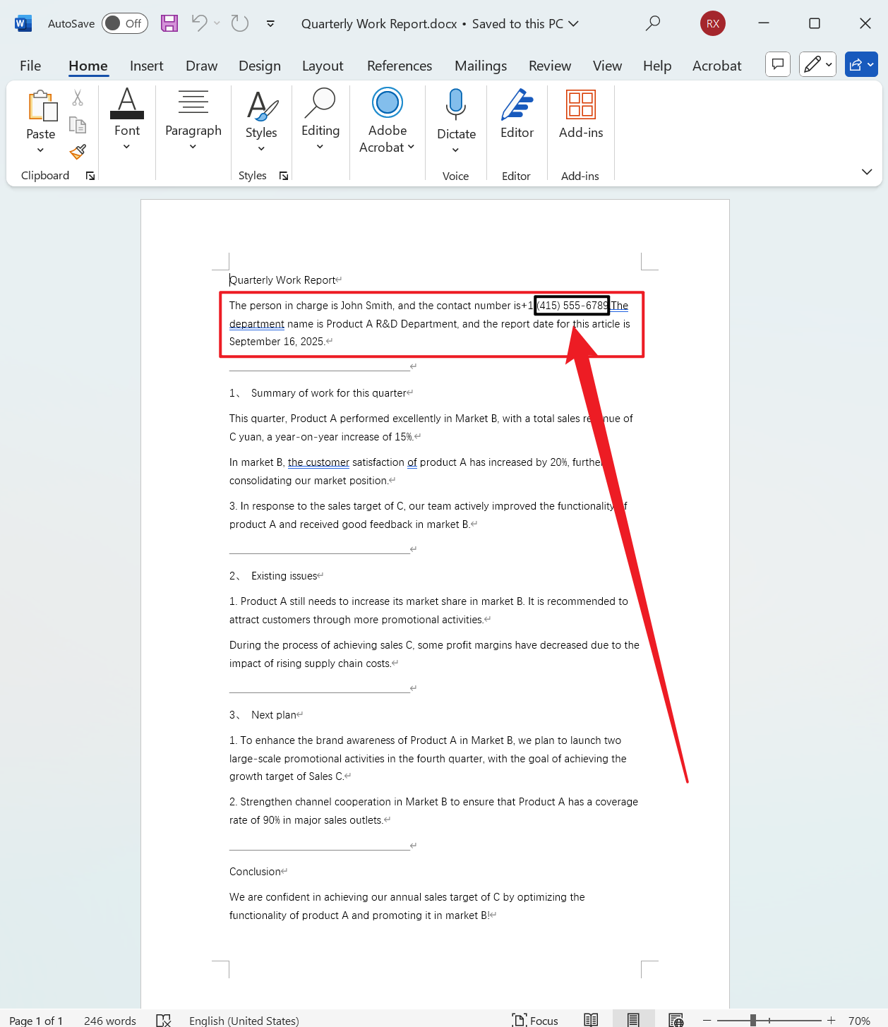This screenshot has height=1027, width=888.
Task: Click the Format Painter brush icon
Action: tap(78, 152)
